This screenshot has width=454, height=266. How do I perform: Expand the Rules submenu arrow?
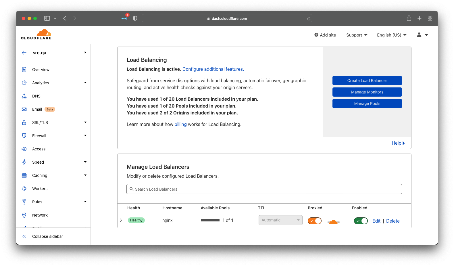[85, 202]
